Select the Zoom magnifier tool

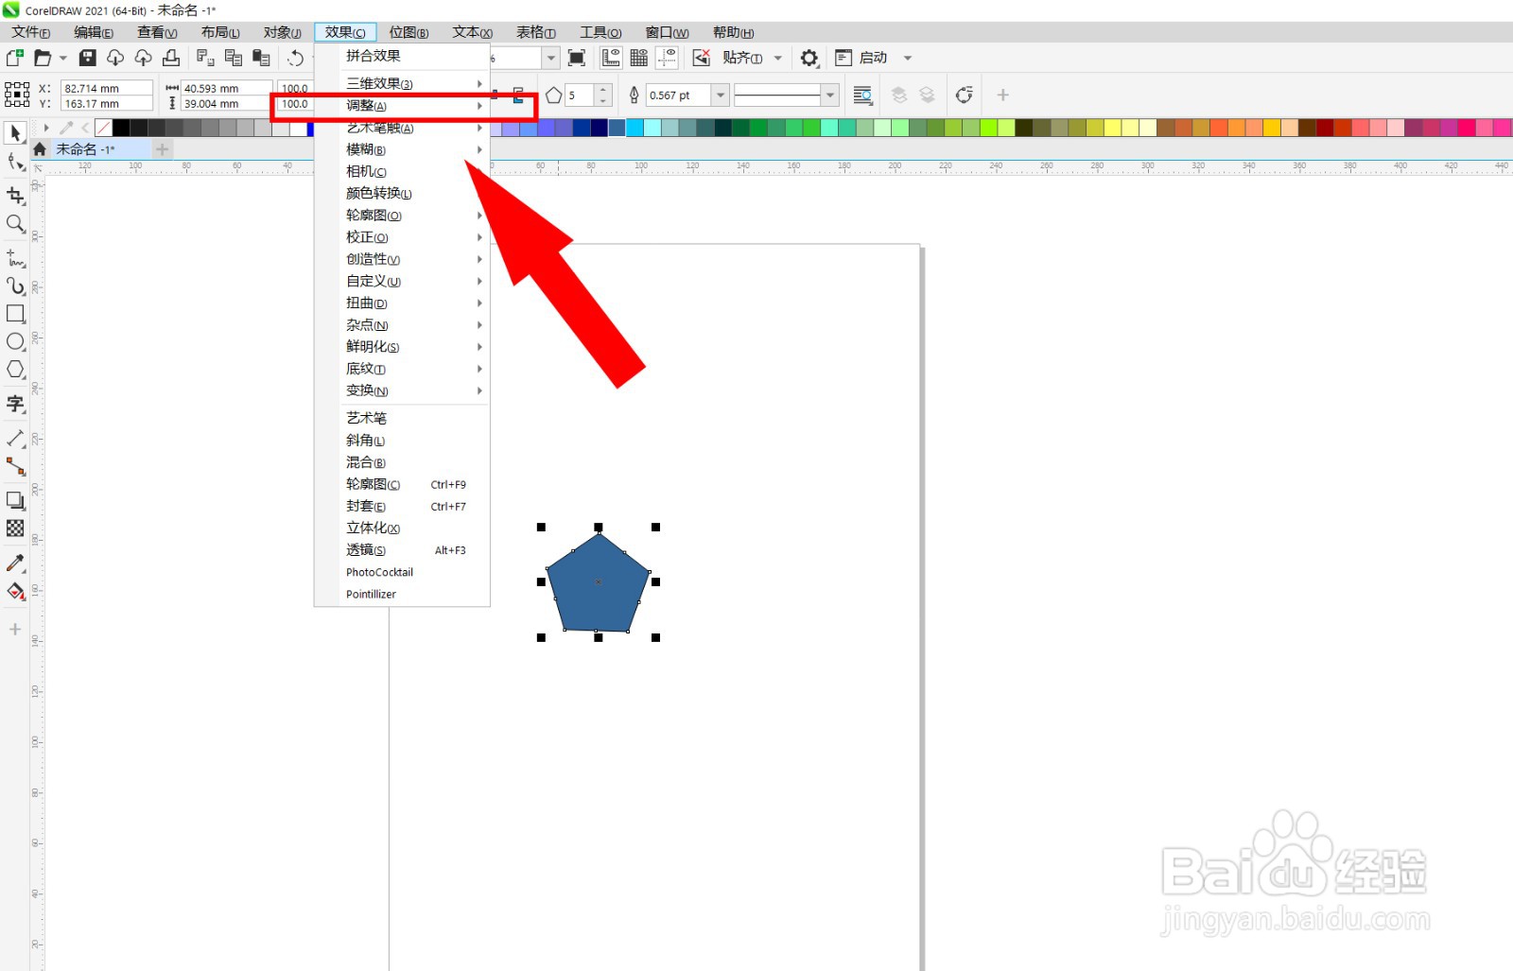coord(15,224)
